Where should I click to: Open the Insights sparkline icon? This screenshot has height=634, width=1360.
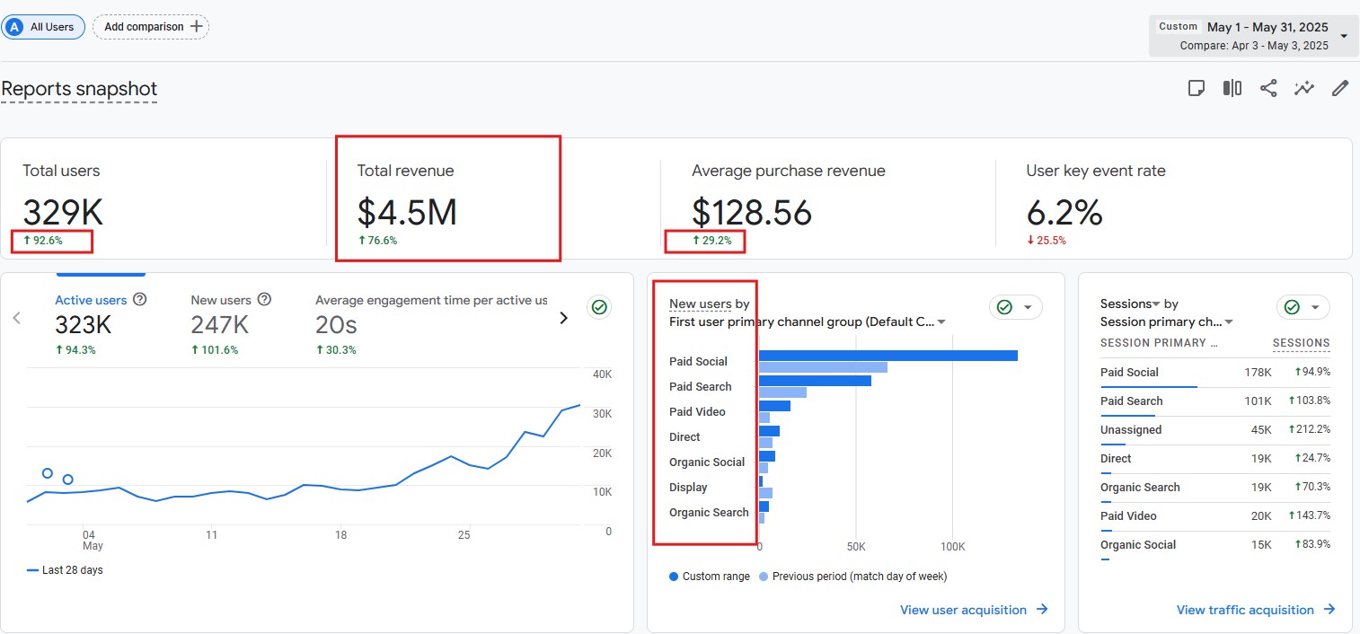[1304, 88]
